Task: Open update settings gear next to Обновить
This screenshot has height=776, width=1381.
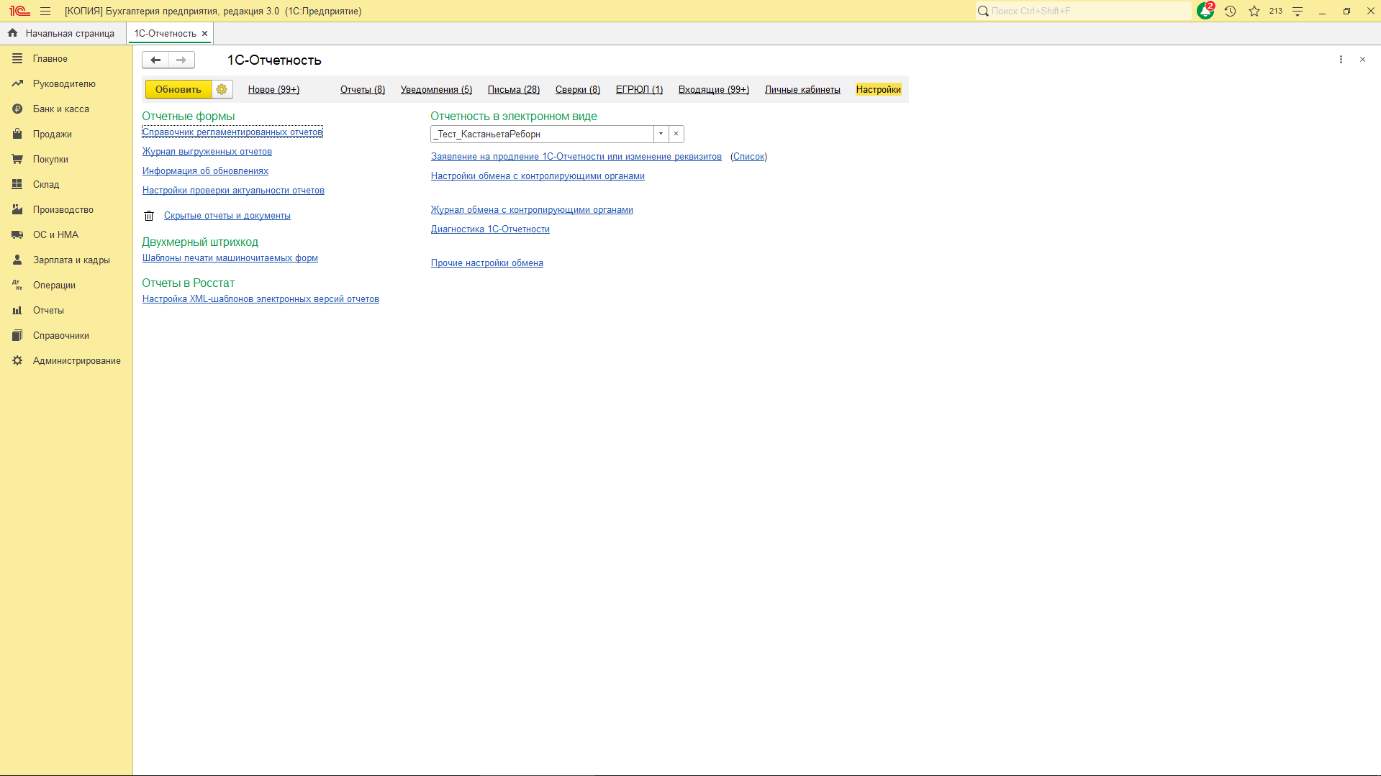Action: tap(222, 89)
